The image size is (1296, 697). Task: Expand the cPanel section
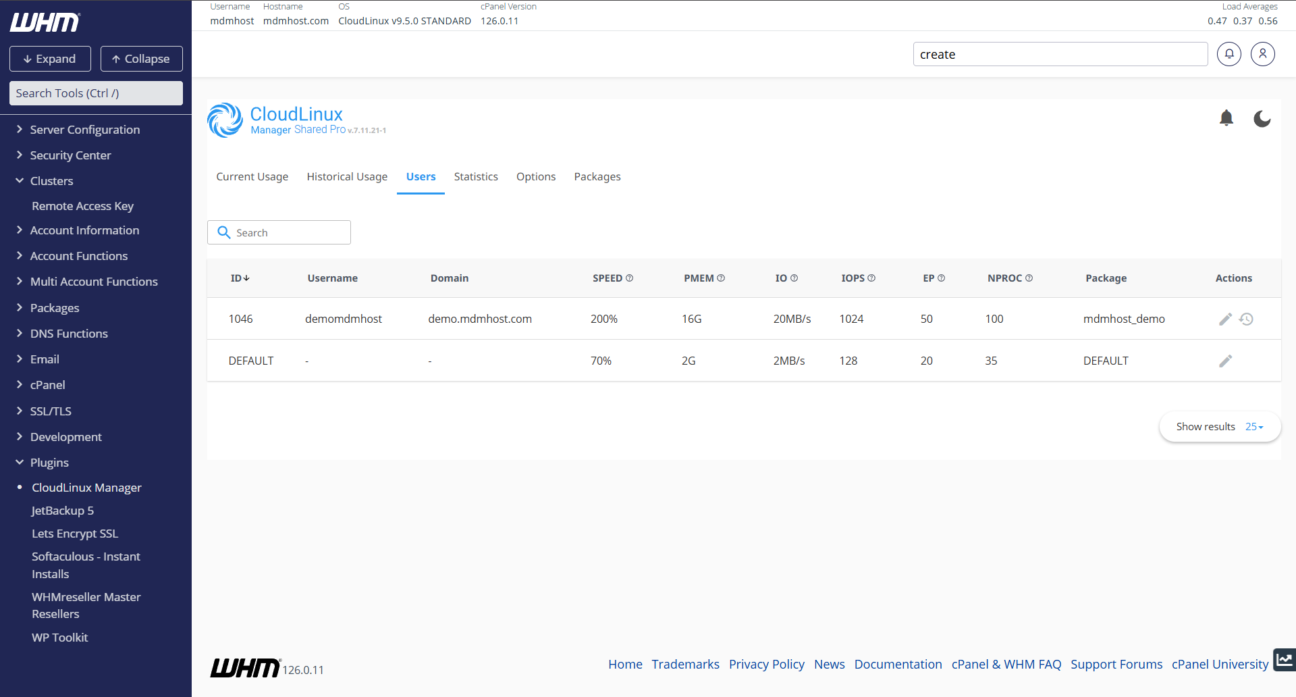[x=40, y=385]
